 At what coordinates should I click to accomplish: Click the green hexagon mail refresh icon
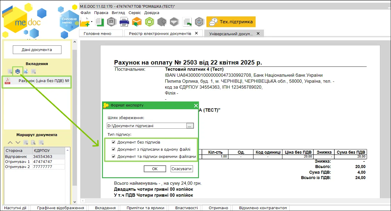coord(149,21)
